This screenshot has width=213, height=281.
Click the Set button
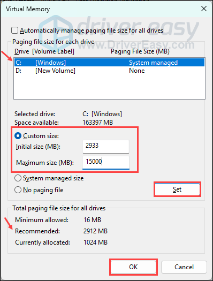pyautogui.click(x=177, y=189)
